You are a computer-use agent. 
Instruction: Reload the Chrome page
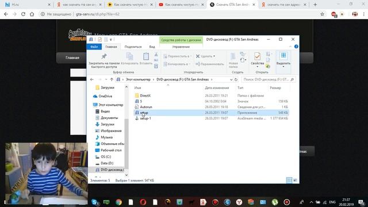pos(23,14)
